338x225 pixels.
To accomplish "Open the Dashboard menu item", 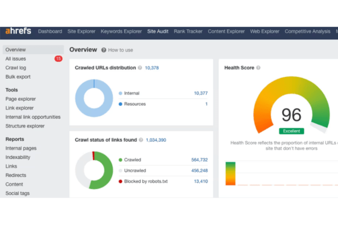I will (50, 31).
